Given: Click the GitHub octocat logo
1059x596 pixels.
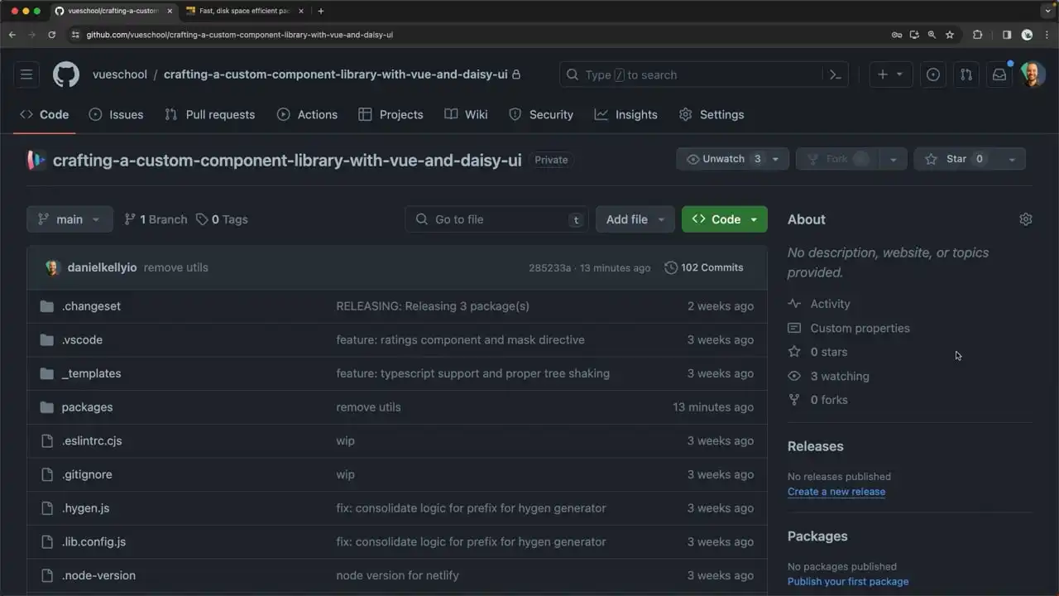Looking at the screenshot, I should 66,74.
